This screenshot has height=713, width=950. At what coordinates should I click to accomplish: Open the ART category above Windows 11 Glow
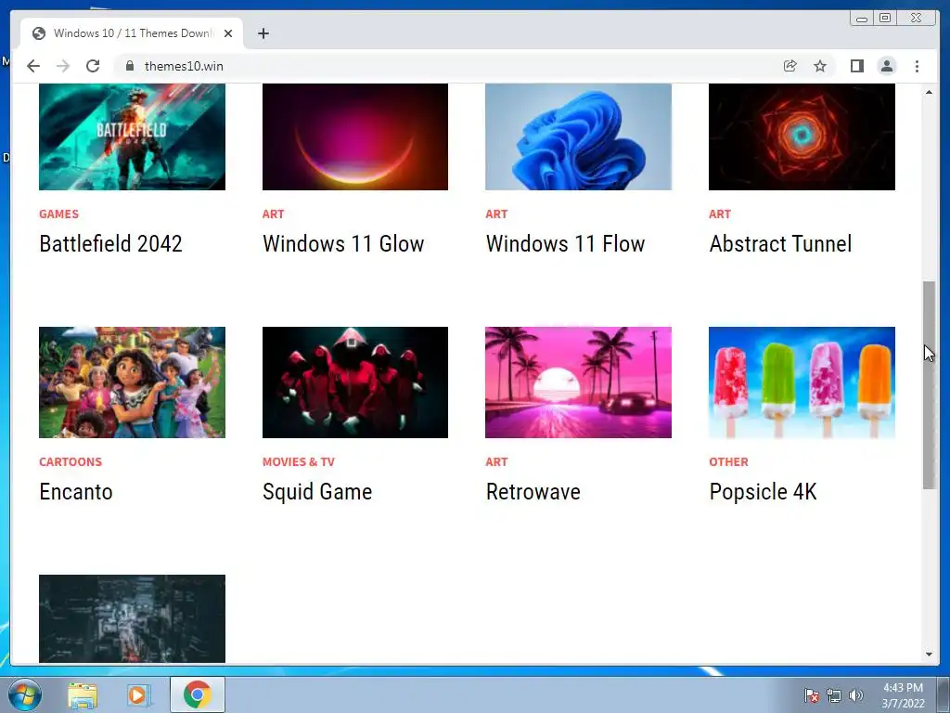(274, 214)
